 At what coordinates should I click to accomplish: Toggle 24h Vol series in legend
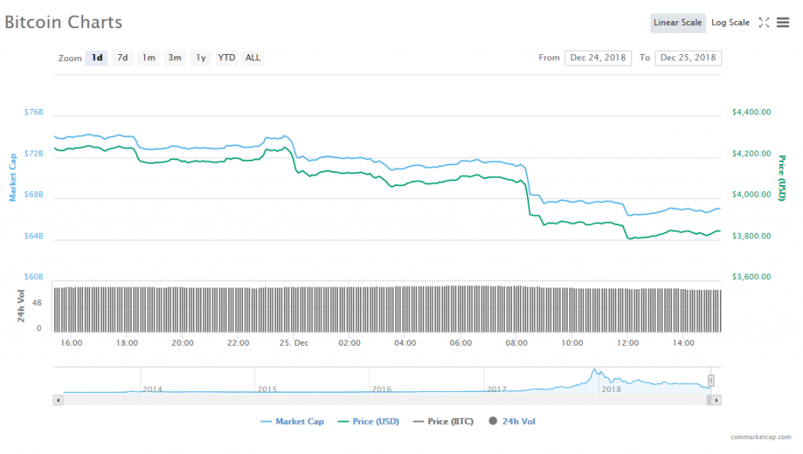[x=512, y=422]
